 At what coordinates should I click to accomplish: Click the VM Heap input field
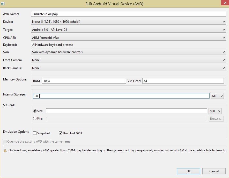point(183,81)
